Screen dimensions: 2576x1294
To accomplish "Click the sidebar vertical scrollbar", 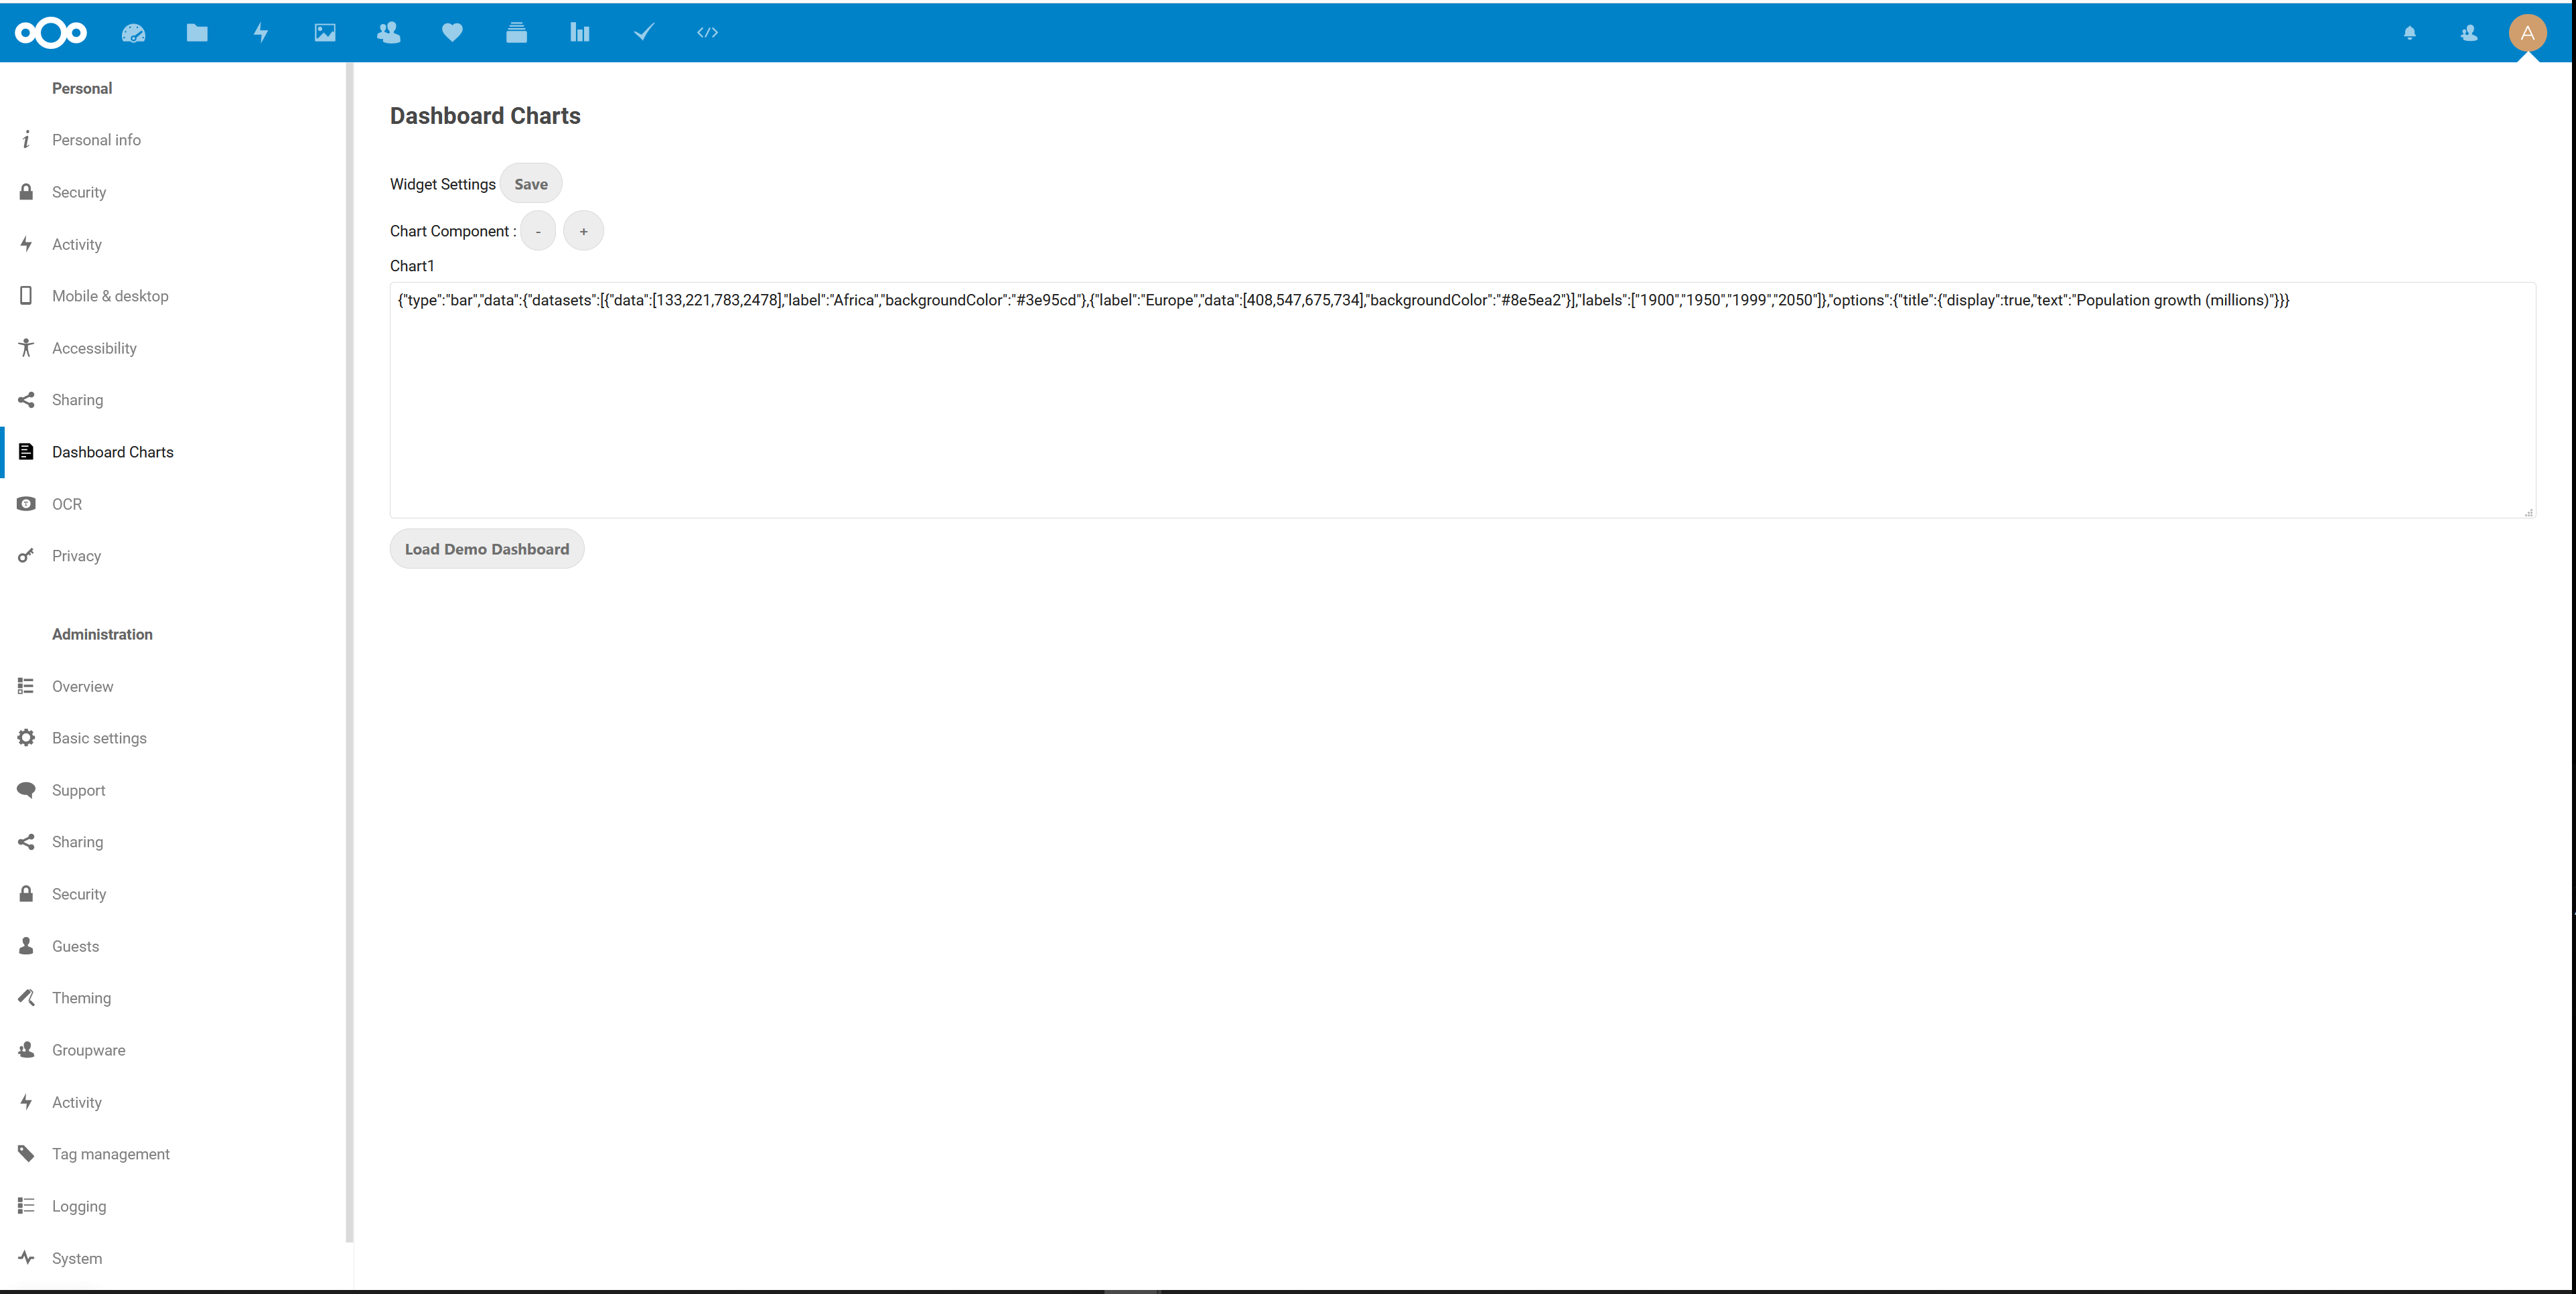I will coord(349,650).
